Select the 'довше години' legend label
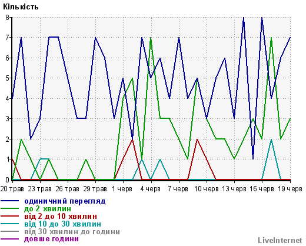 (x=51, y=239)
